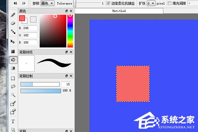Select the Text tool

coord(13,121)
